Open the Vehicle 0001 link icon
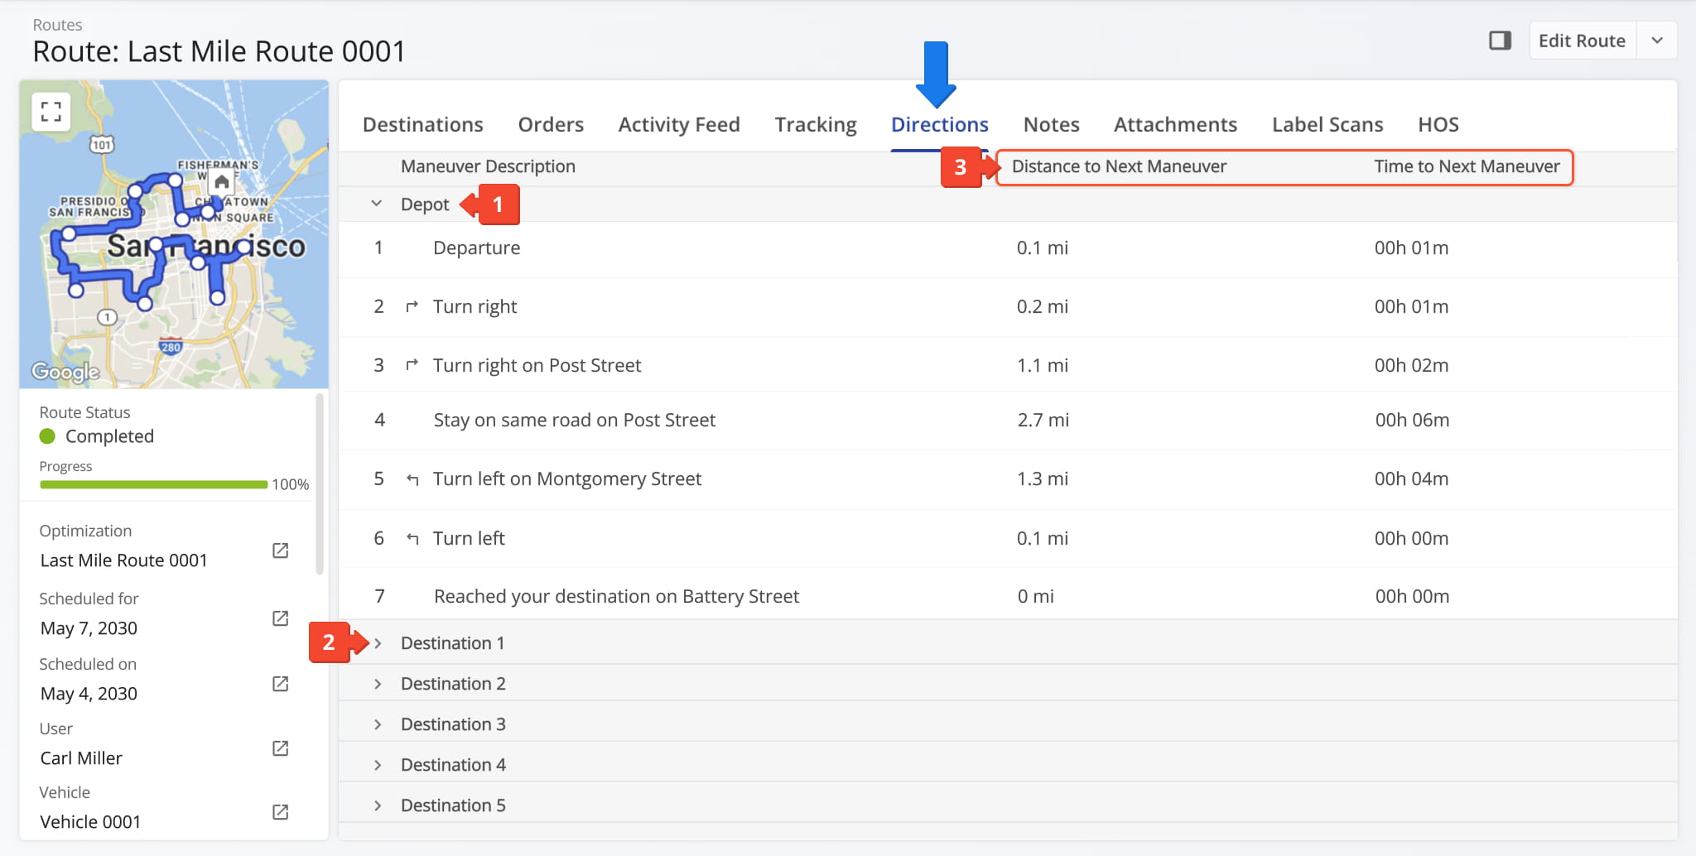The height and width of the screenshot is (856, 1696). pyautogui.click(x=281, y=812)
